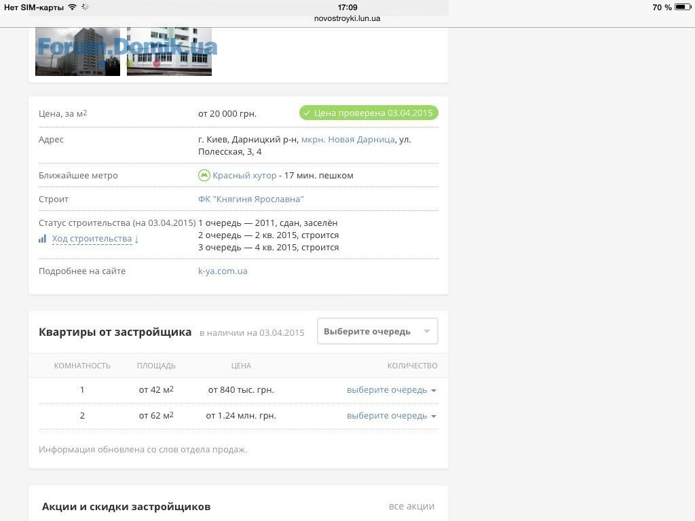Select text 1 очередь — 2011, сдан, заселён

(x=267, y=223)
